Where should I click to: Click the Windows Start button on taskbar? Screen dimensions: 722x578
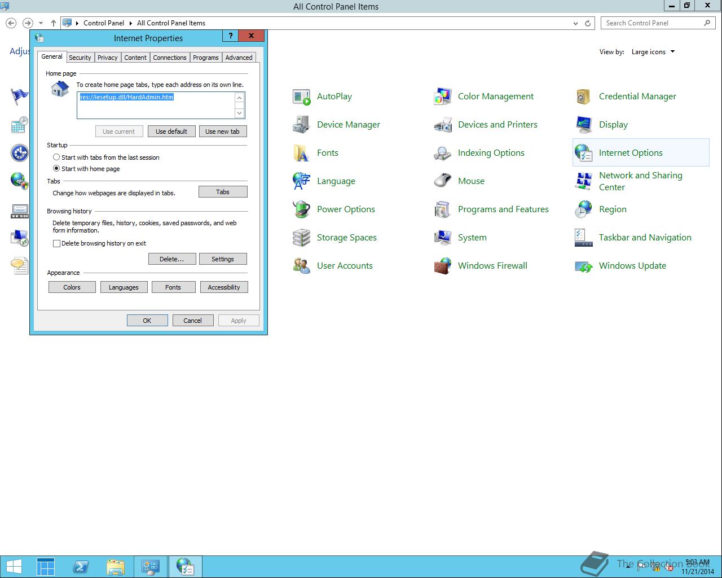pyautogui.click(x=14, y=567)
